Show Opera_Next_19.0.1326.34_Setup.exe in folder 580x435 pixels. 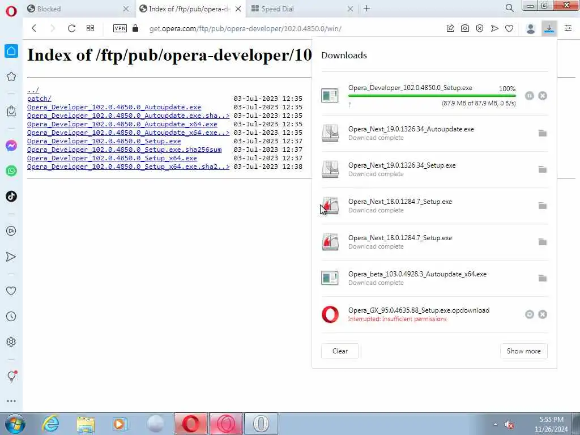coord(543,169)
